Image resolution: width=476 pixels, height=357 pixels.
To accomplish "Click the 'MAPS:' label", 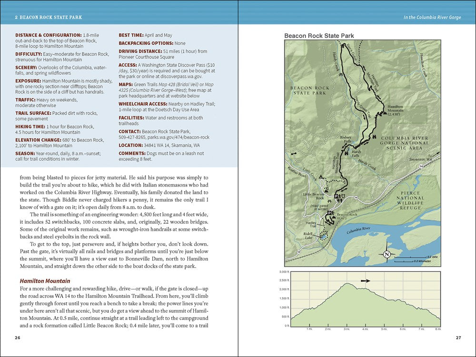I will tap(126, 84).
